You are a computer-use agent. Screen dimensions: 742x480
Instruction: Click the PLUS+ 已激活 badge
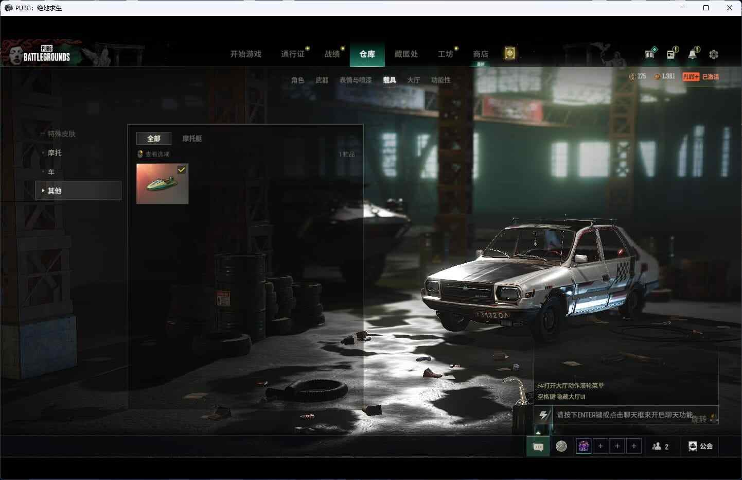coord(701,77)
